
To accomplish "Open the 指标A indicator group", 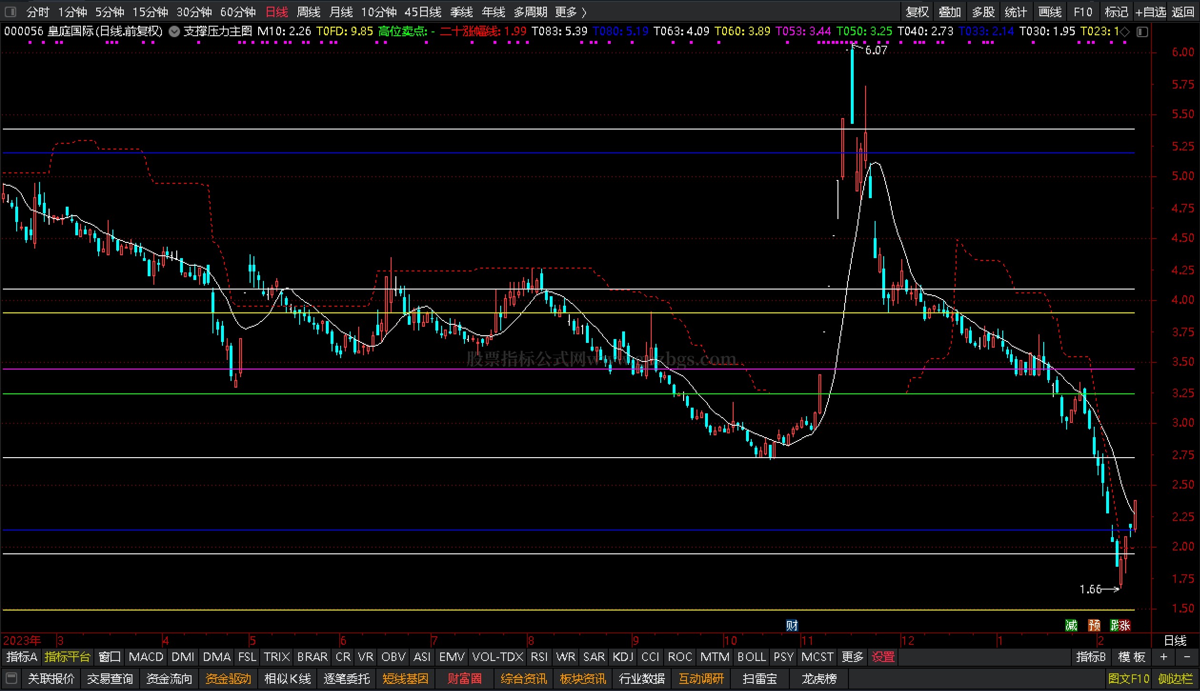I will tap(21, 657).
